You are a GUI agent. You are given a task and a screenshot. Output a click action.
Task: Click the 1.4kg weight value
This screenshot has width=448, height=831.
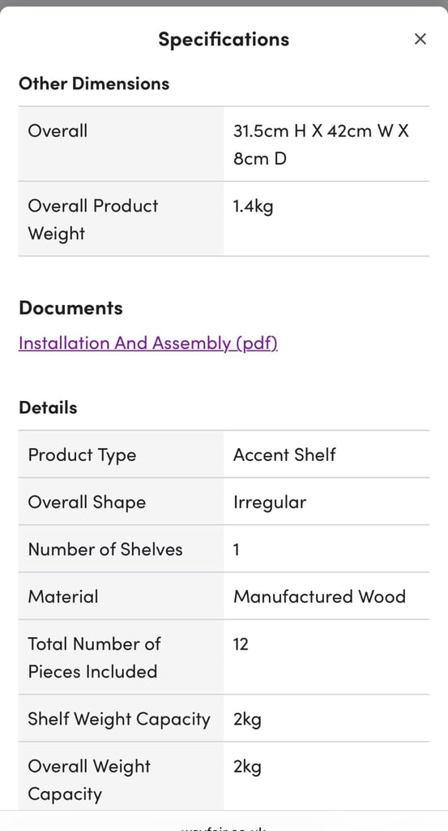[254, 206]
